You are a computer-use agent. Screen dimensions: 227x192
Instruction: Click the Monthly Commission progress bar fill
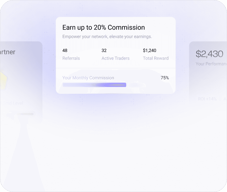coord(94,85)
